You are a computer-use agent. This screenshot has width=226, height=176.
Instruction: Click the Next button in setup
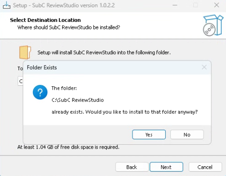click(166, 167)
